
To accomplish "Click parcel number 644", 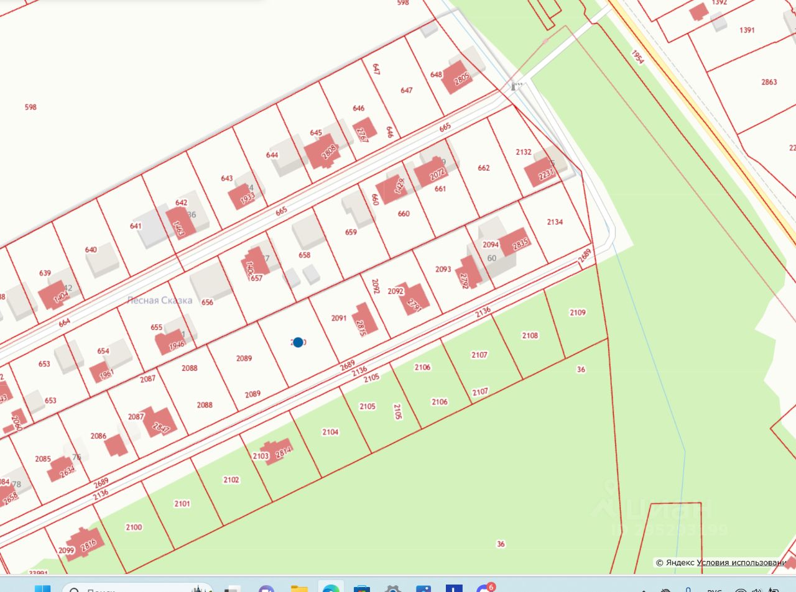I will click(272, 155).
